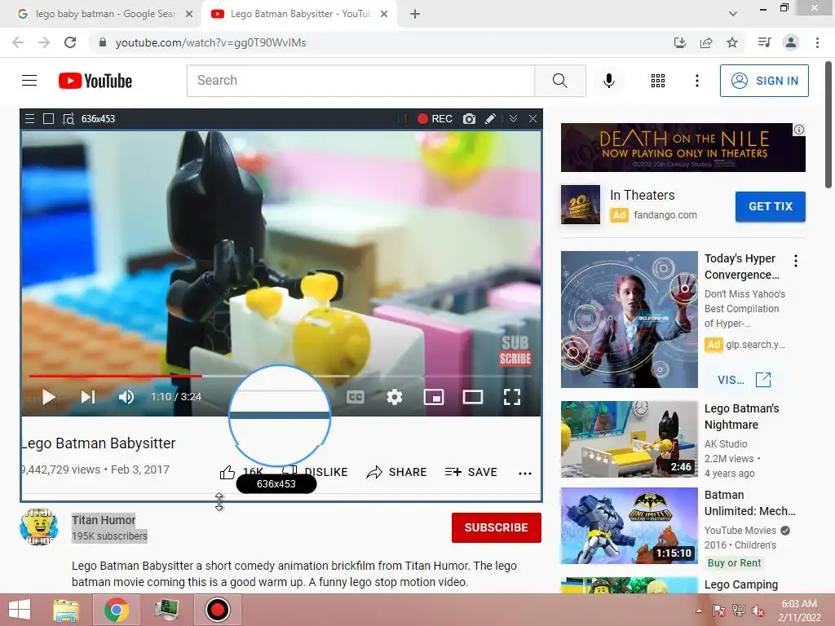835x626 pixels.
Task: Go back in browser history
Action: pyautogui.click(x=18, y=42)
